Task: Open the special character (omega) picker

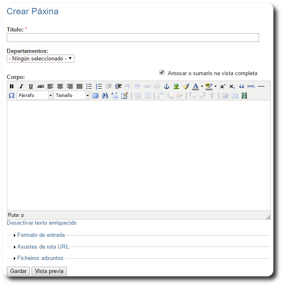Action: (12, 95)
